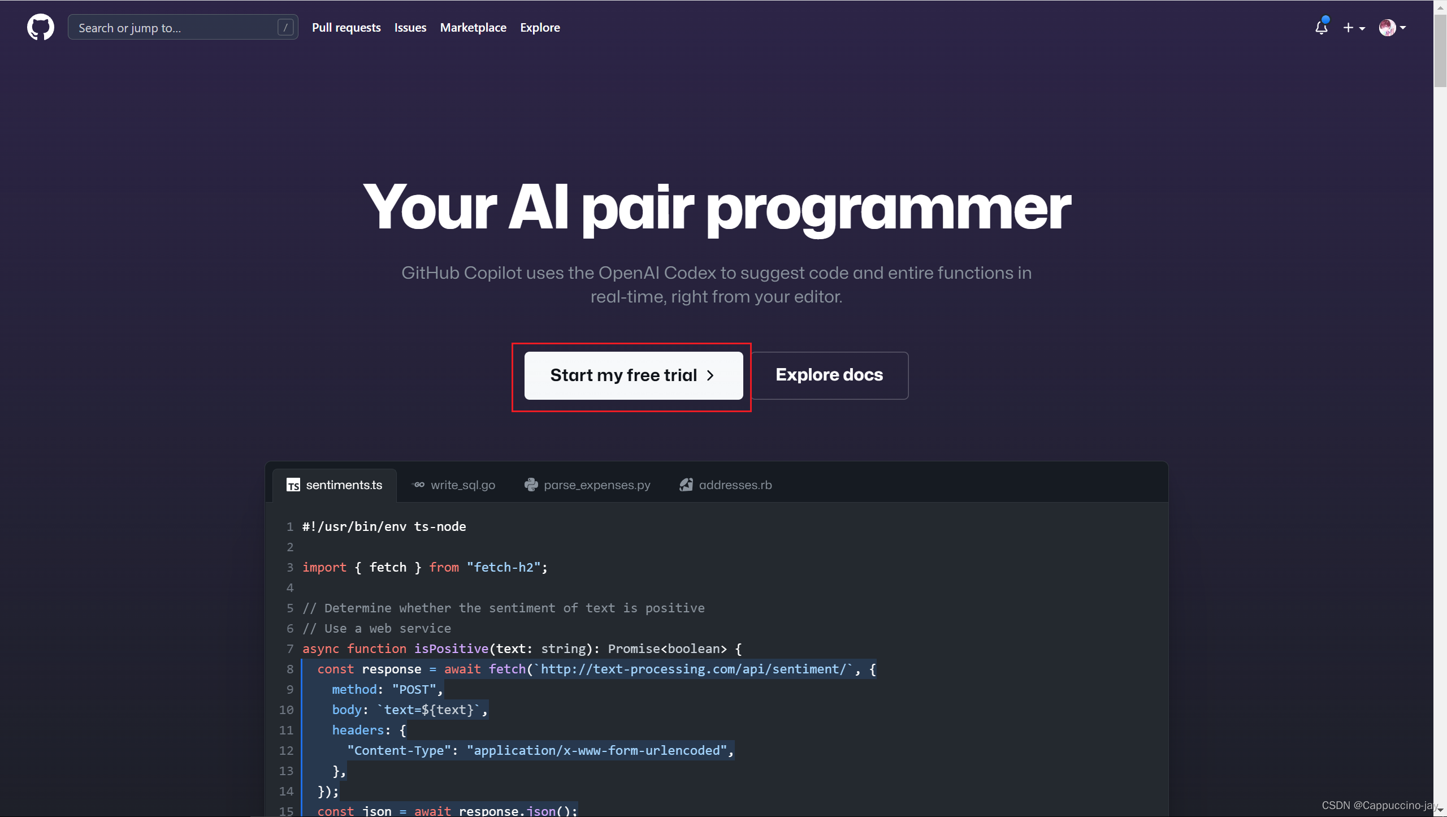Image resolution: width=1447 pixels, height=817 pixels.
Task: Click comment '// Use a web service'
Action: pyautogui.click(x=376, y=629)
